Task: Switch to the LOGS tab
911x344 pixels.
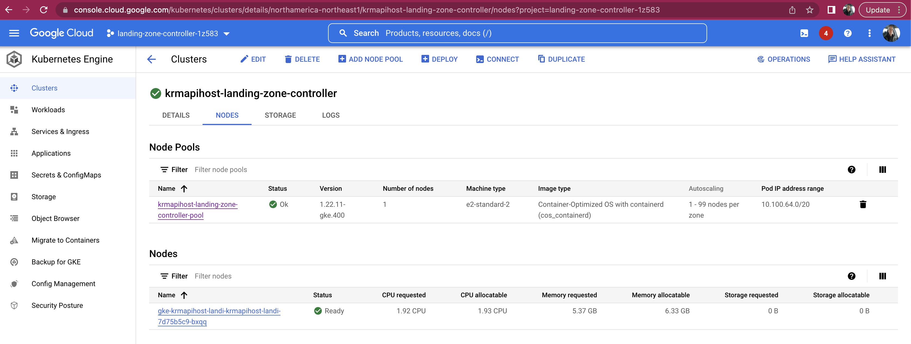Action: [330, 115]
